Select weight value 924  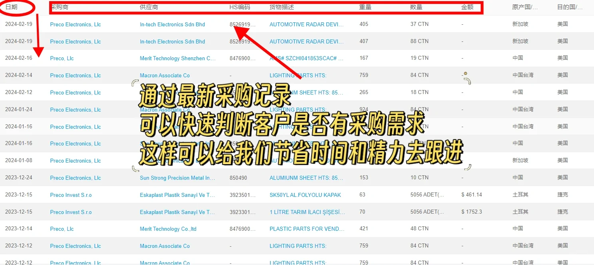364,110
